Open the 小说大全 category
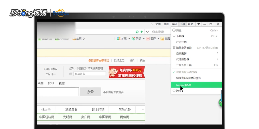Viewport: 259px width, 129px height. tap(44, 109)
